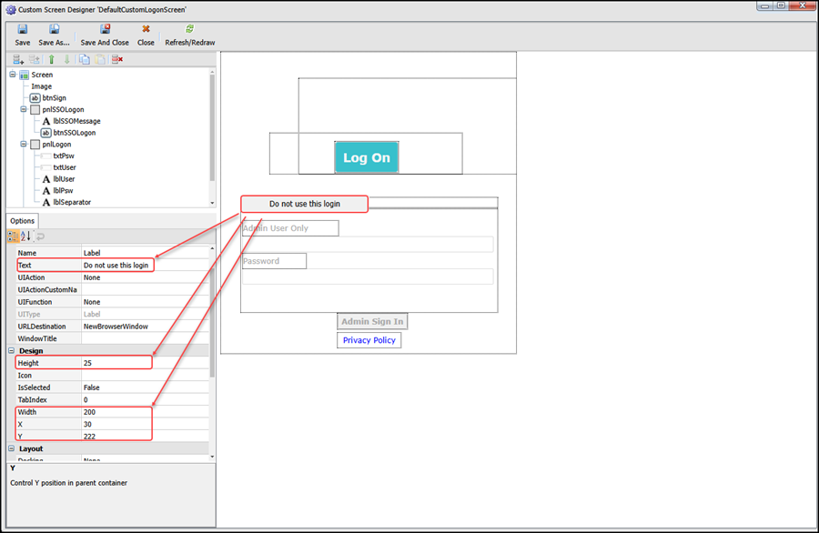
Task: Click the green move up arrow
Action: point(52,59)
